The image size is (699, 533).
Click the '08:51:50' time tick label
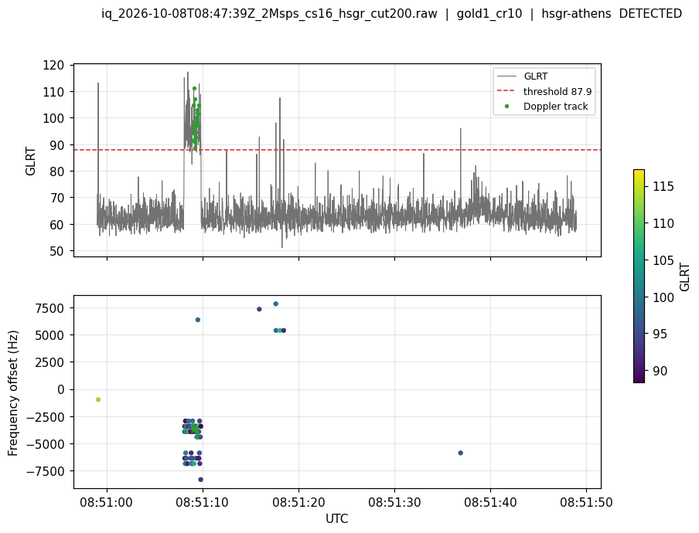586,503
